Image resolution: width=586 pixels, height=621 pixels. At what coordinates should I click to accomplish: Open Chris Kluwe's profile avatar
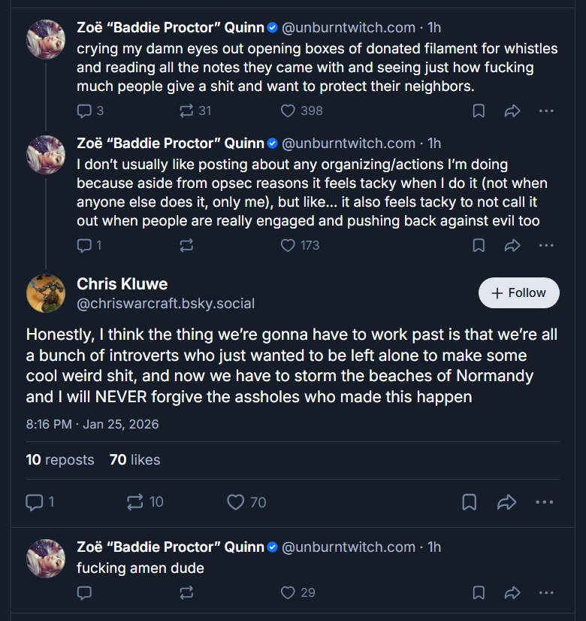pos(46,293)
